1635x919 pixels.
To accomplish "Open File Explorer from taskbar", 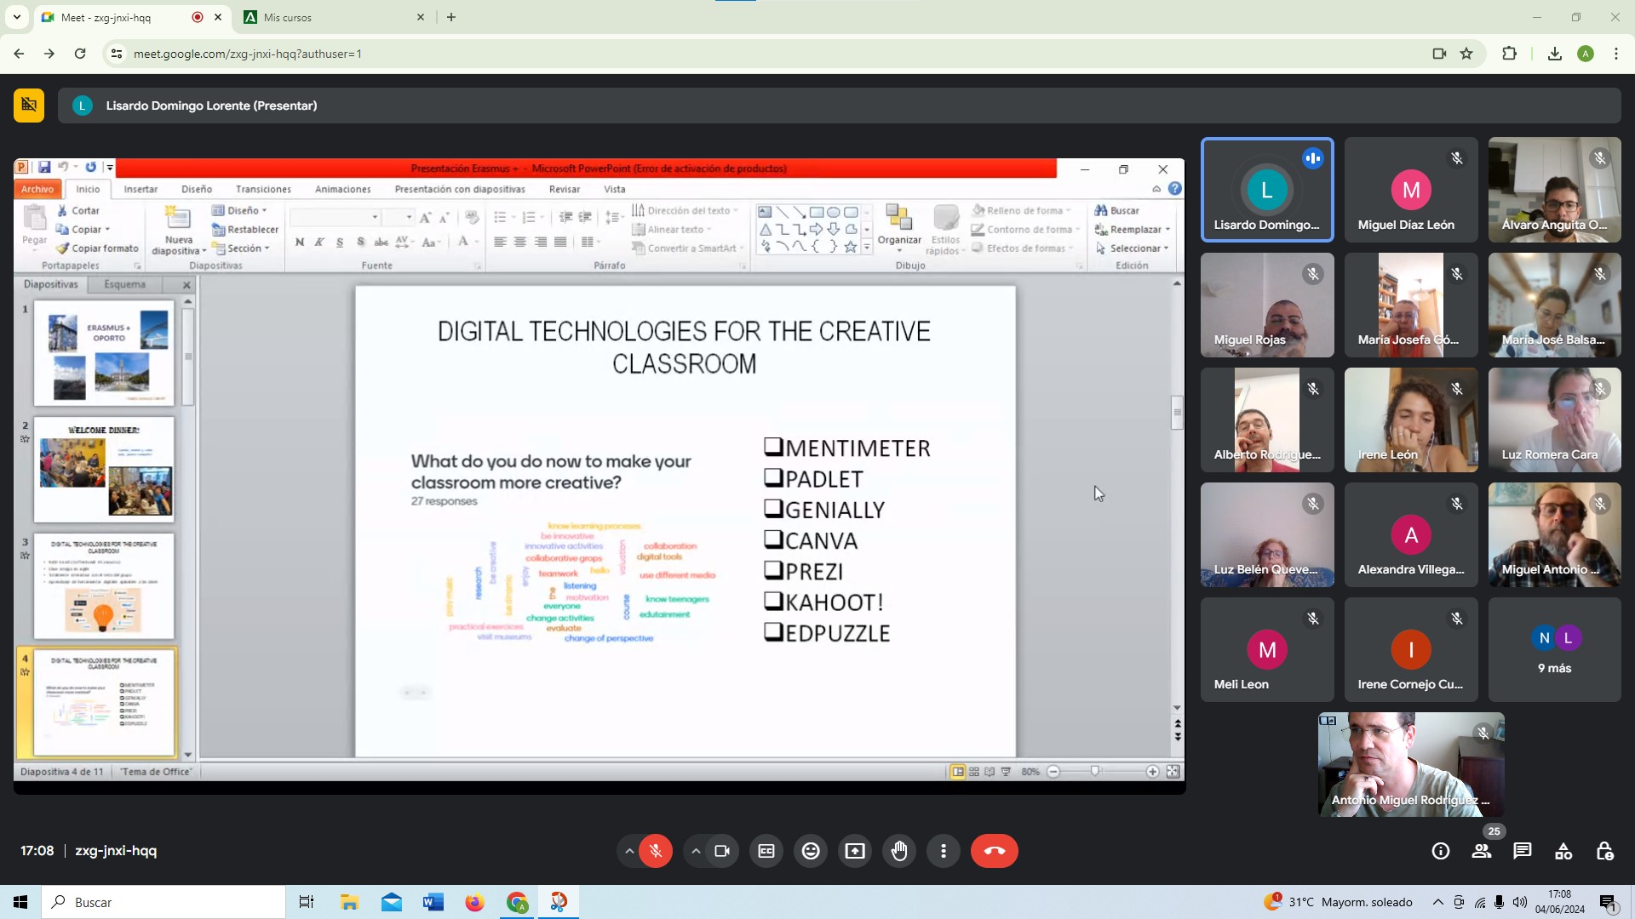I will (349, 902).
